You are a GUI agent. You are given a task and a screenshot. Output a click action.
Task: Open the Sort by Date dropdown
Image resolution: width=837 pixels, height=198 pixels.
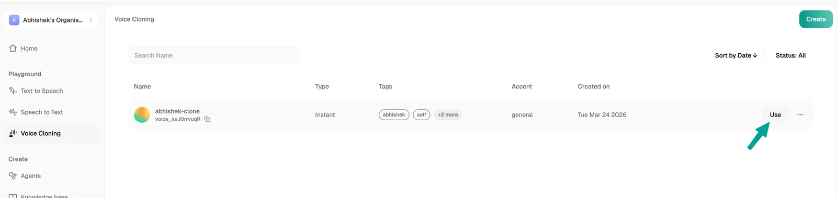point(736,55)
